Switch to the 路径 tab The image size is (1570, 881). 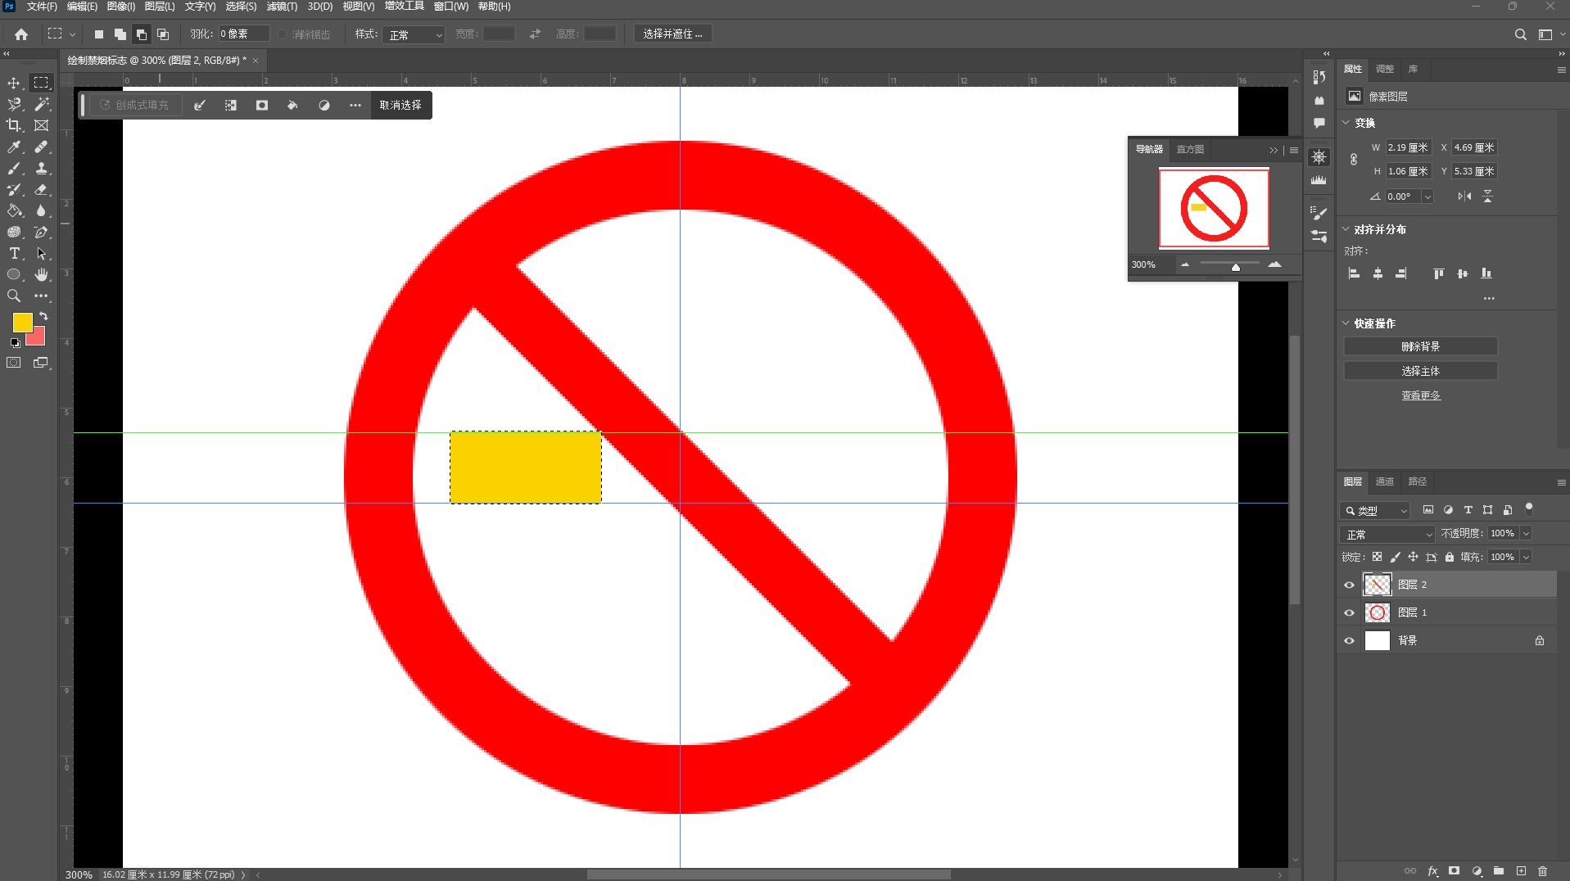pos(1418,481)
